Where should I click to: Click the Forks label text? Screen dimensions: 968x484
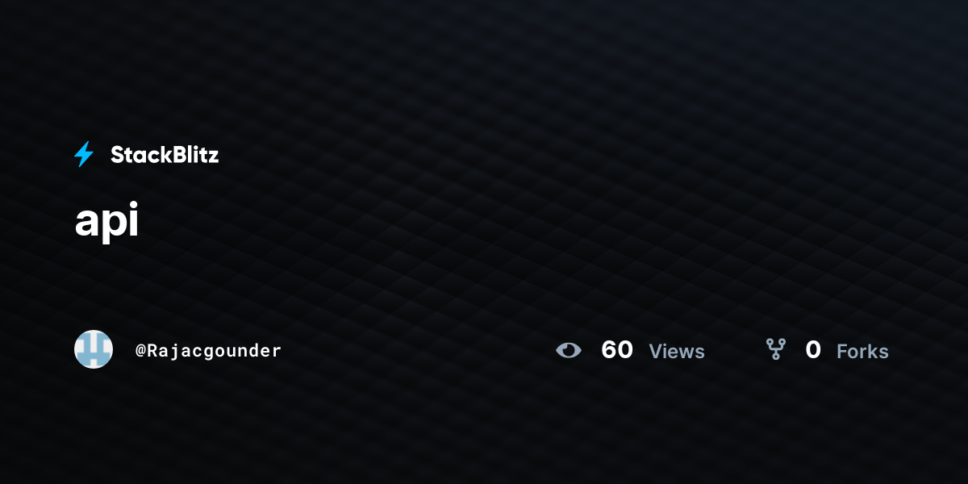coord(862,352)
